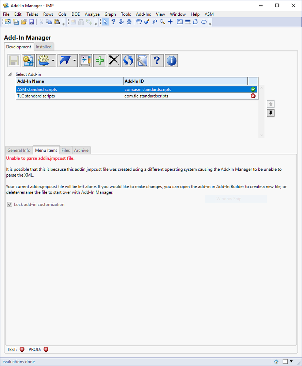Select the text annotation tool
This screenshot has height=366, width=302.
point(180,22)
